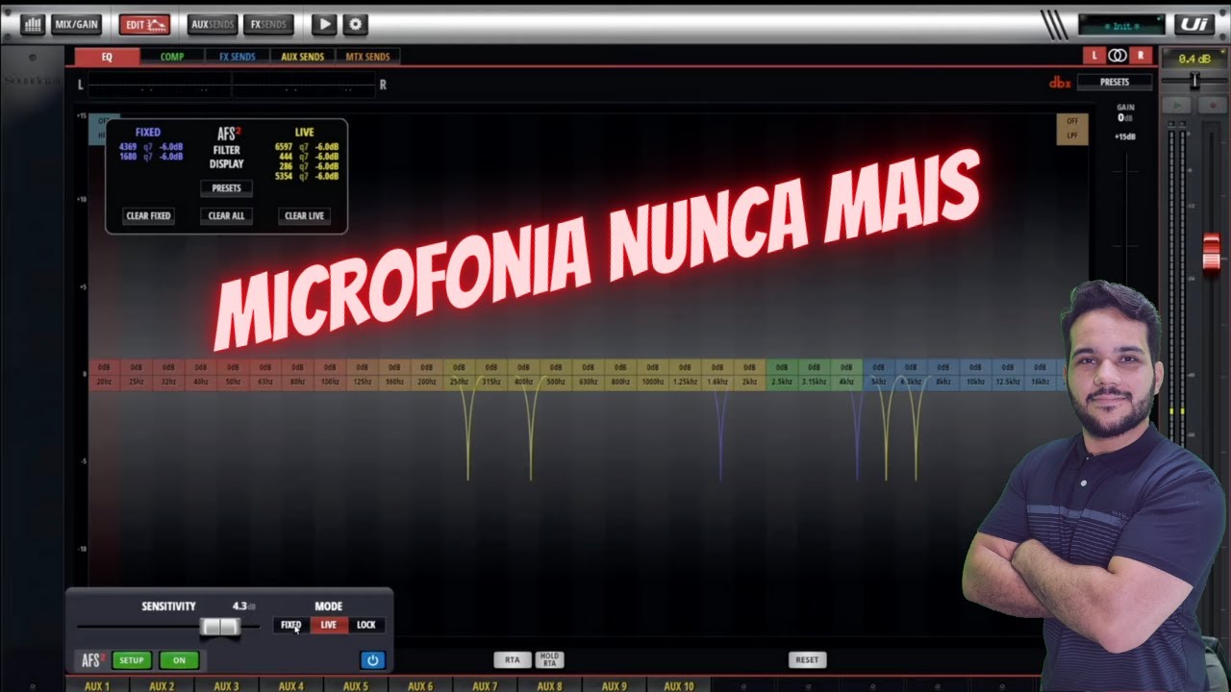Click the dimmed red record transport button
The width and height of the screenshot is (1231, 692).
(x=1212, y=104)
